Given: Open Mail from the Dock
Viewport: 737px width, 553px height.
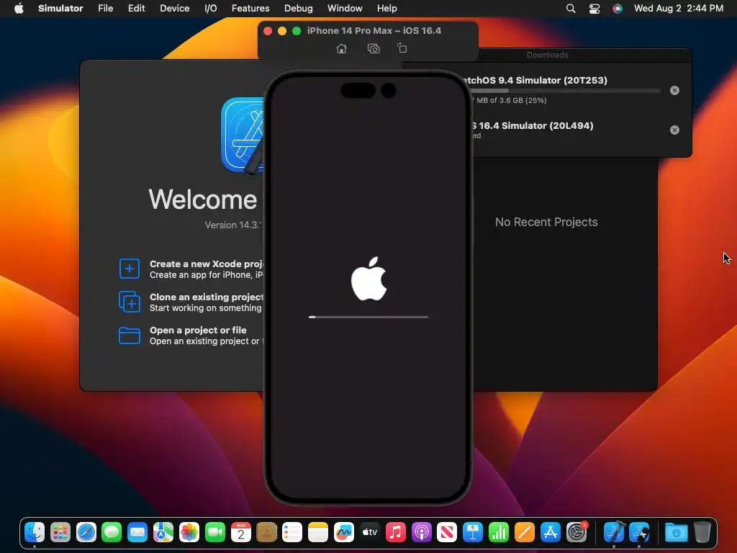Looking at the screenshot, I should click(x=137, y=532).
